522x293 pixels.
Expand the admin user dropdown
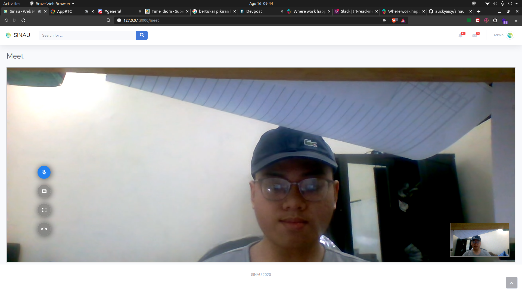(504, 35)
